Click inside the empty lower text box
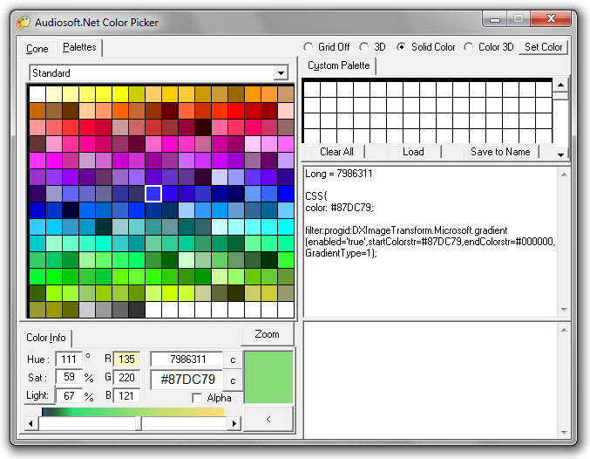Screen dimensions: 590x459 tap(431, 380)
